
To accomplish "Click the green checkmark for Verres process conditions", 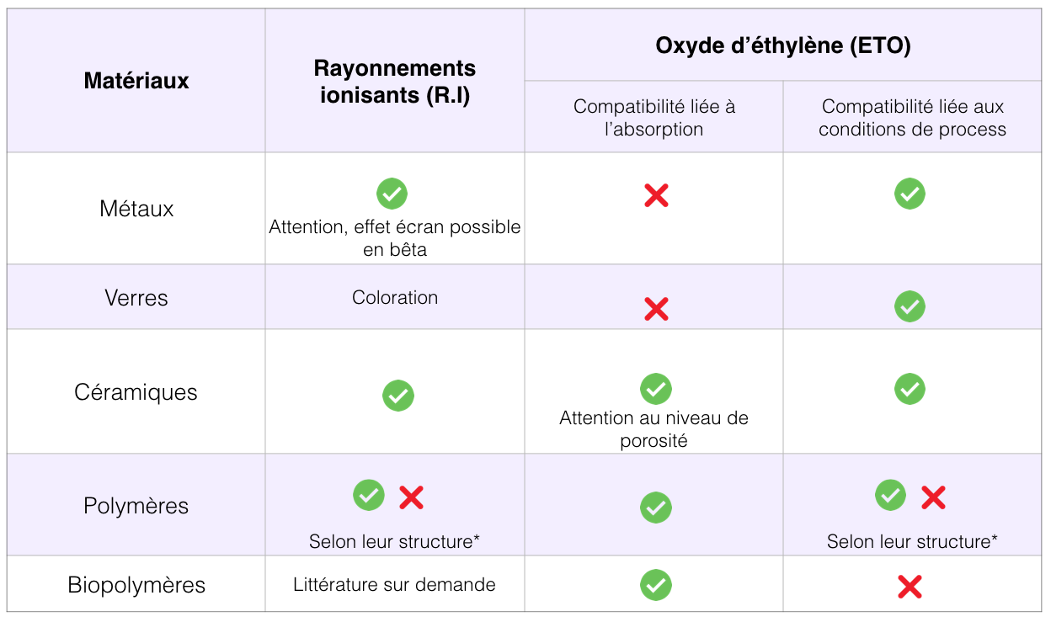I will [910, 306].
